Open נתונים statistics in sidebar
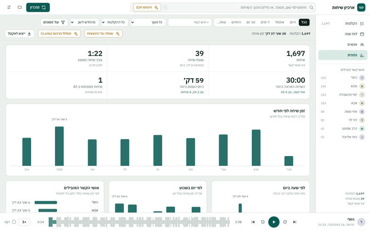The width and height of the screenshot is (370, 231). [343, 55]
